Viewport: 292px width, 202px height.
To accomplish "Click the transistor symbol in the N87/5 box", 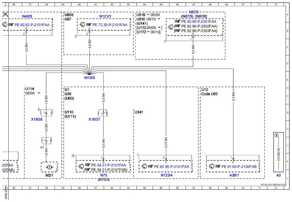I will 171,27.
